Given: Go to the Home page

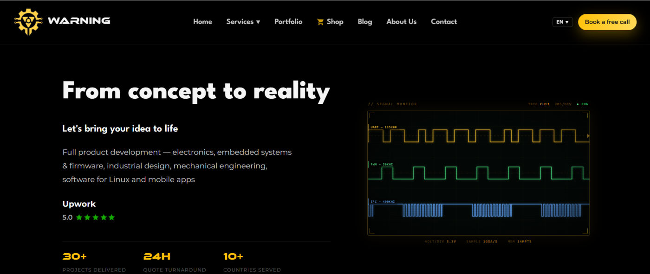Looking at the screenshot, I should point(202,22).
